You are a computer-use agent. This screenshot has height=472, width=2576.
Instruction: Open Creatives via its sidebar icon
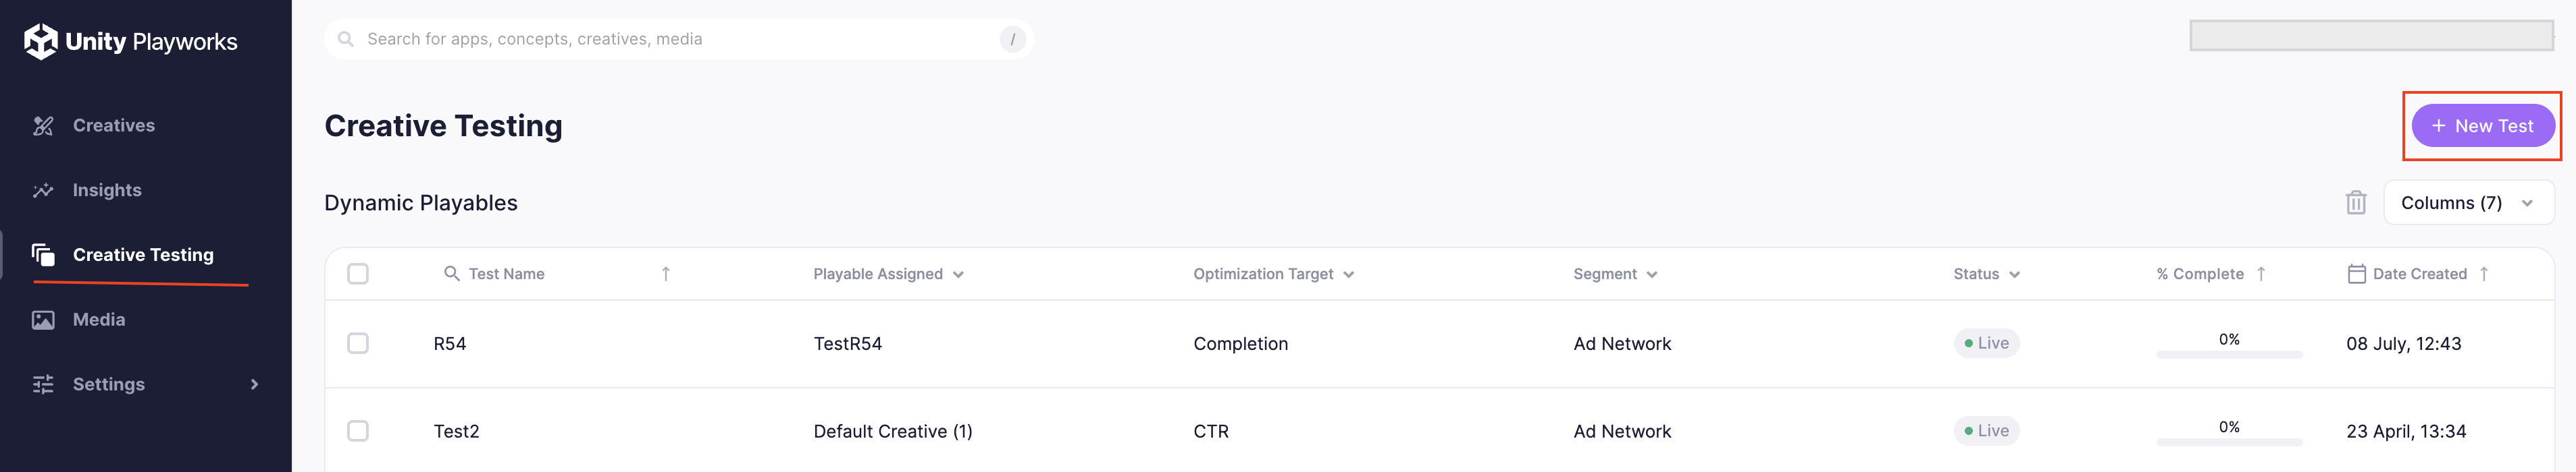(x=43, y=125)
